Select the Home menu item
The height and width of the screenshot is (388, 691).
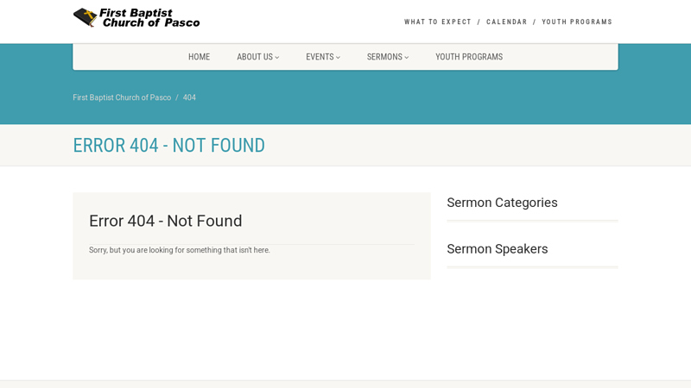[199, 57]
